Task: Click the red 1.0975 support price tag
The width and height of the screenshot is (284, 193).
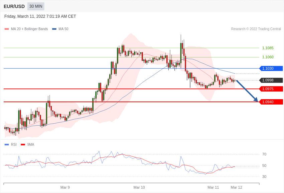Action: (271, 89)
